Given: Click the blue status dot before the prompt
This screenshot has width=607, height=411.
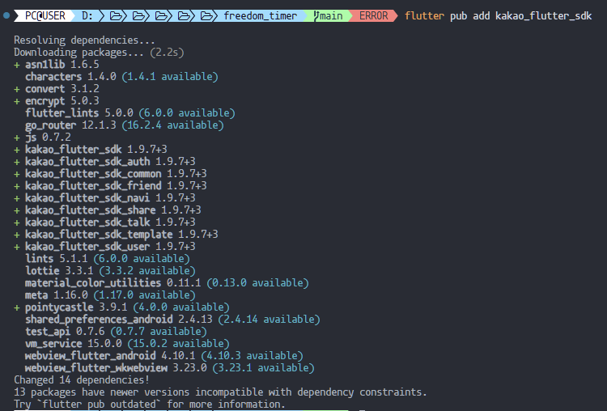Looking at the screenshot, I should click(6, 16).
